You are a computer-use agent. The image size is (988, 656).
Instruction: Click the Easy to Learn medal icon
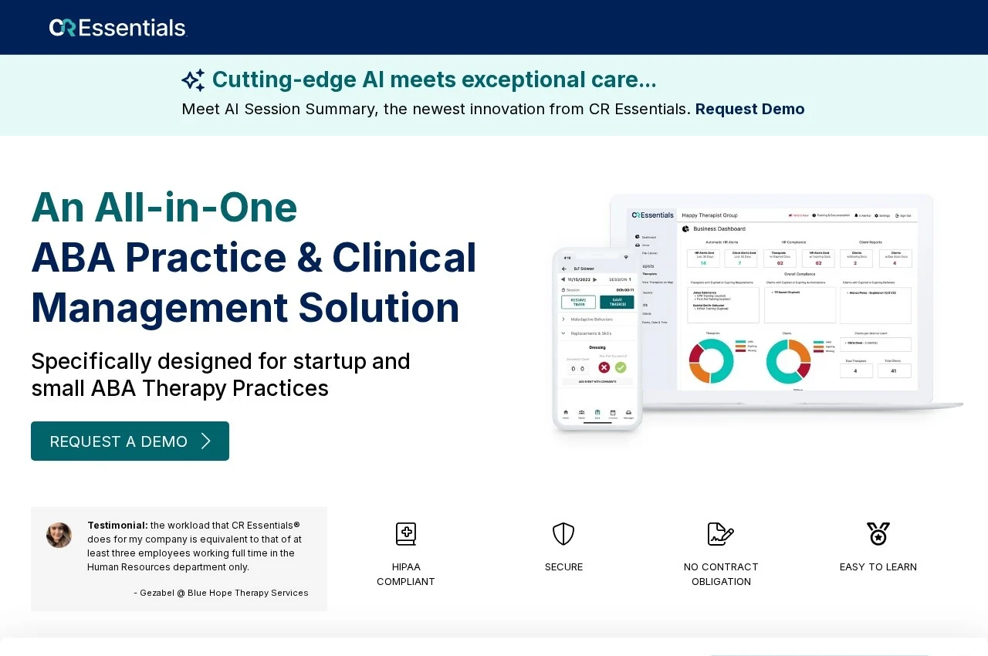878,534
